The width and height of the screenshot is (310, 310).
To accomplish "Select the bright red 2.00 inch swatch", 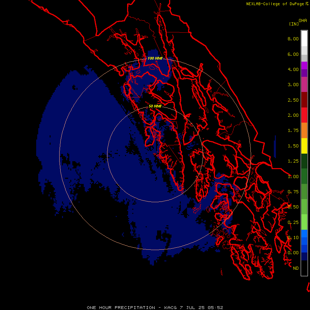I will click(x=304, y=115).
